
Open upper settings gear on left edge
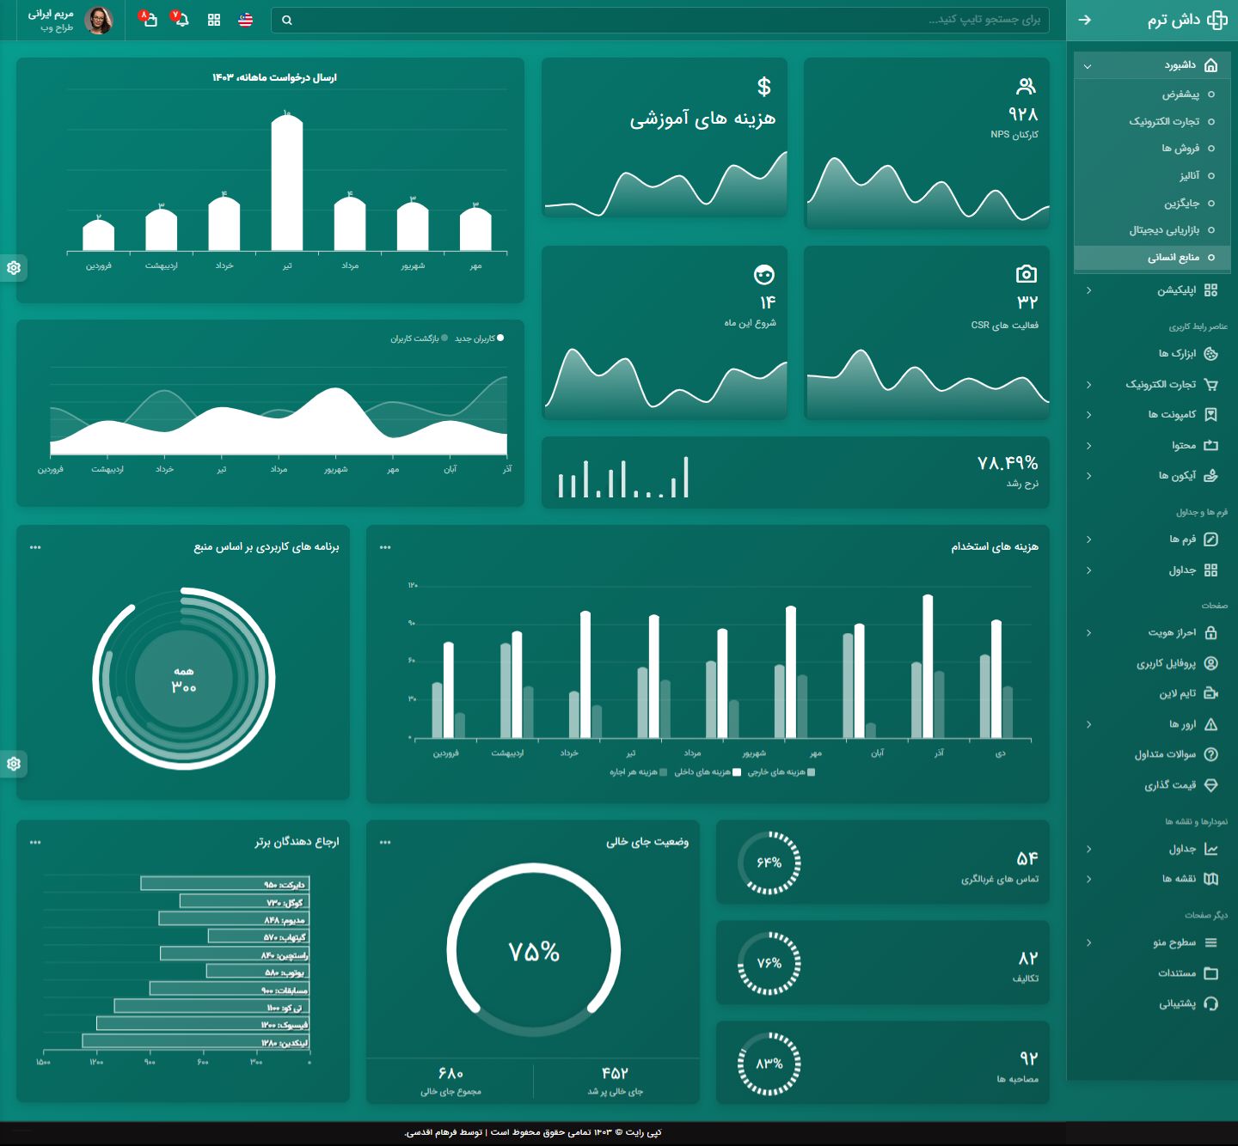(x=14, y=268)
